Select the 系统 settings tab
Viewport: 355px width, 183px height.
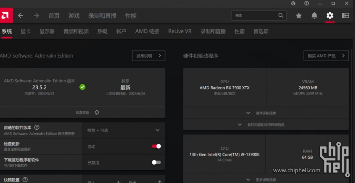point(7,31)
